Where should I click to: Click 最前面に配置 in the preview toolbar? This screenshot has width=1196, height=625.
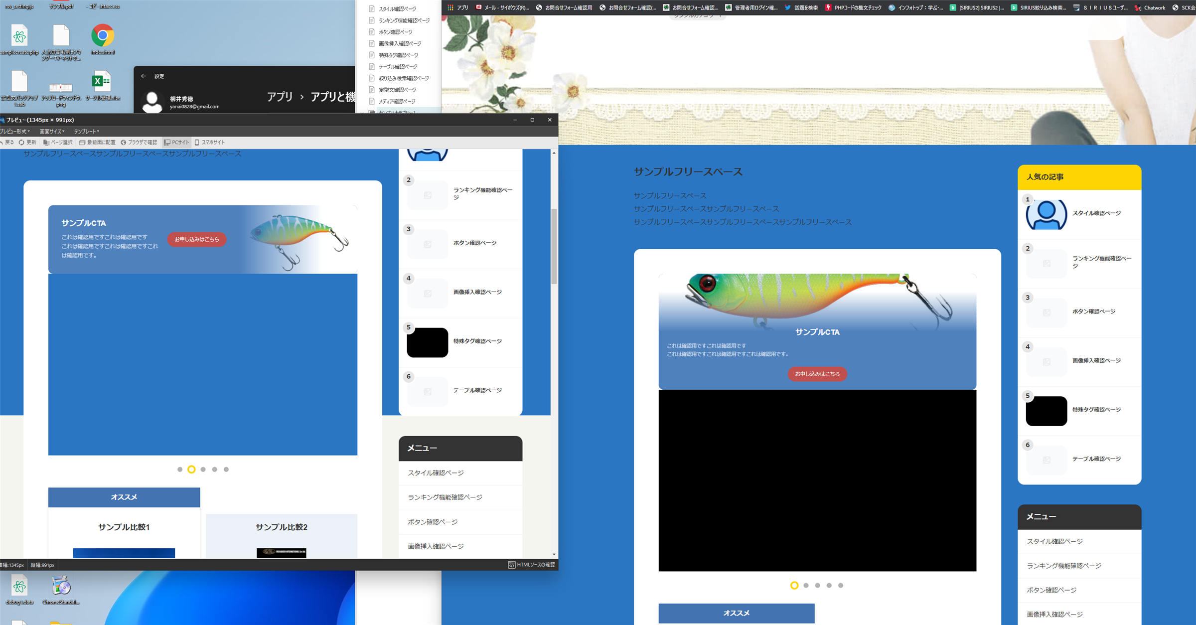pos(97,143)
